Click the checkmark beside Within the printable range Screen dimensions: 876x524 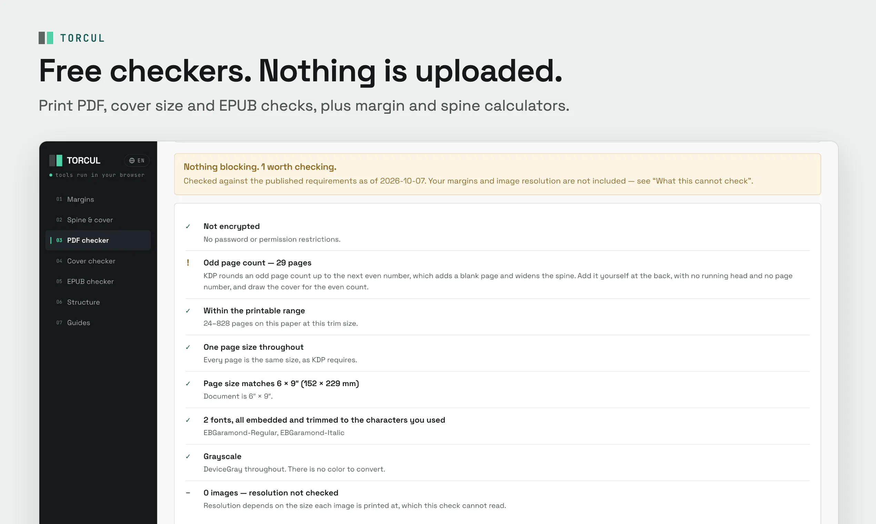188,311
